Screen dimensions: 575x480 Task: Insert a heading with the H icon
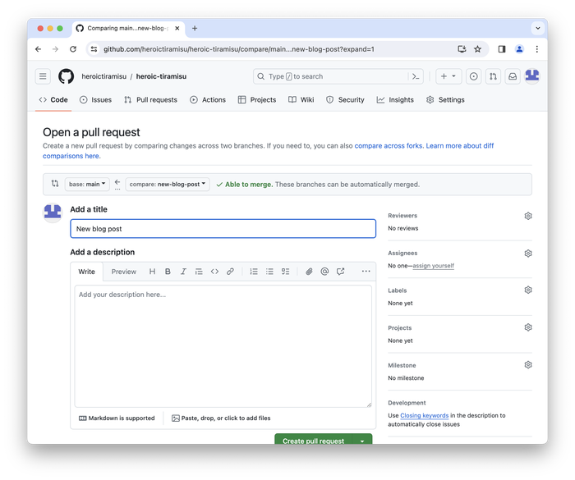click(152, 272)
